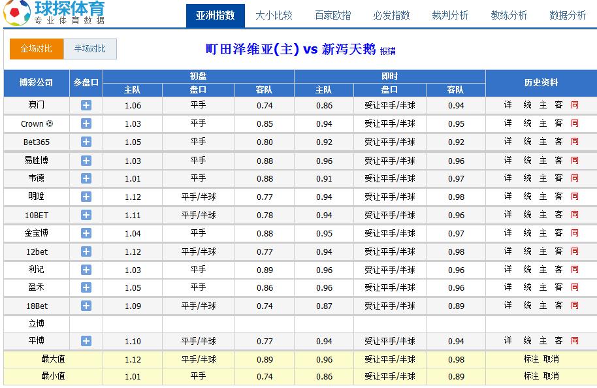Select 半场对比 button
597x388 pixels.
90,49
